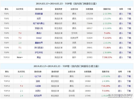Click 进入 in the TOP4 row
134x99 pixels.
[x=121, y=28]
